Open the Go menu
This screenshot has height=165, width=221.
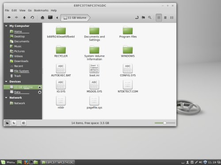pyautogui.click(x=30, y=11)
